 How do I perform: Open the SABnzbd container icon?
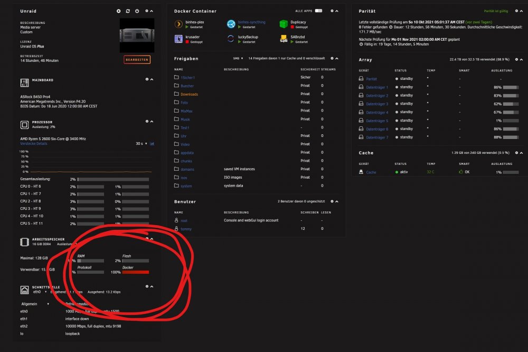point(284,39)
